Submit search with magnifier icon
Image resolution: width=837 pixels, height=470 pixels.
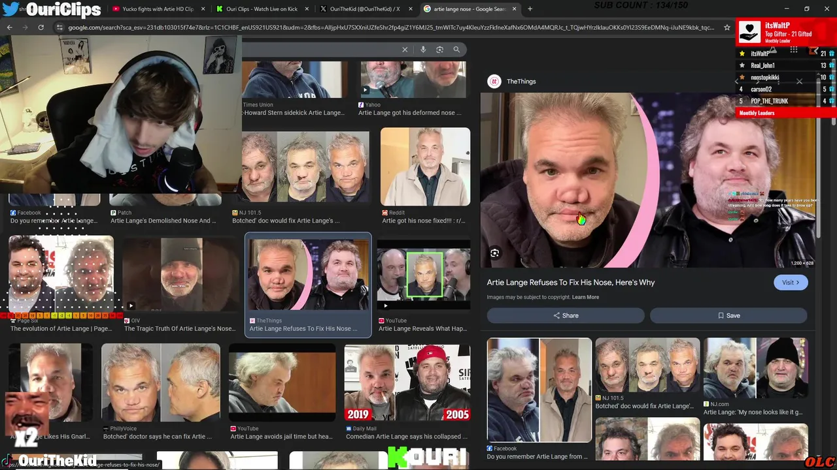coord(456,50)
